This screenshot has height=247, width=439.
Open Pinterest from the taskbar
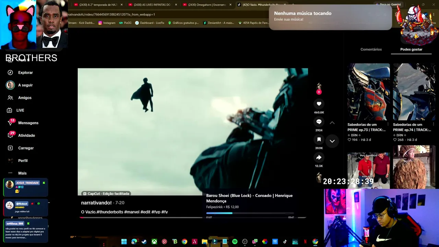(x=164, y=242)
